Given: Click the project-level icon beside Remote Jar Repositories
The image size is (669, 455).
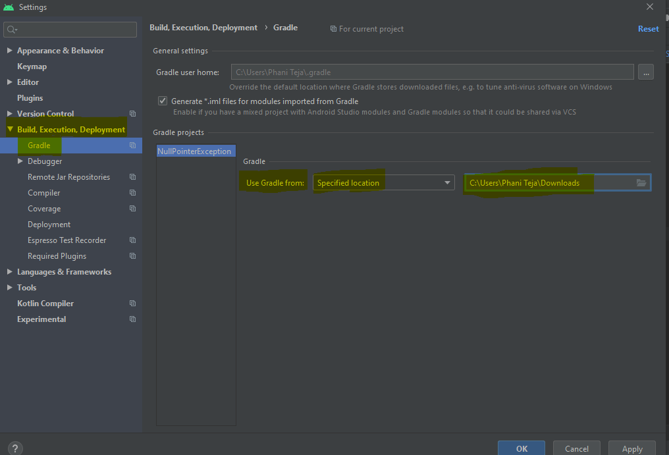Looking at the screenshot, I should tap(133, 176).
